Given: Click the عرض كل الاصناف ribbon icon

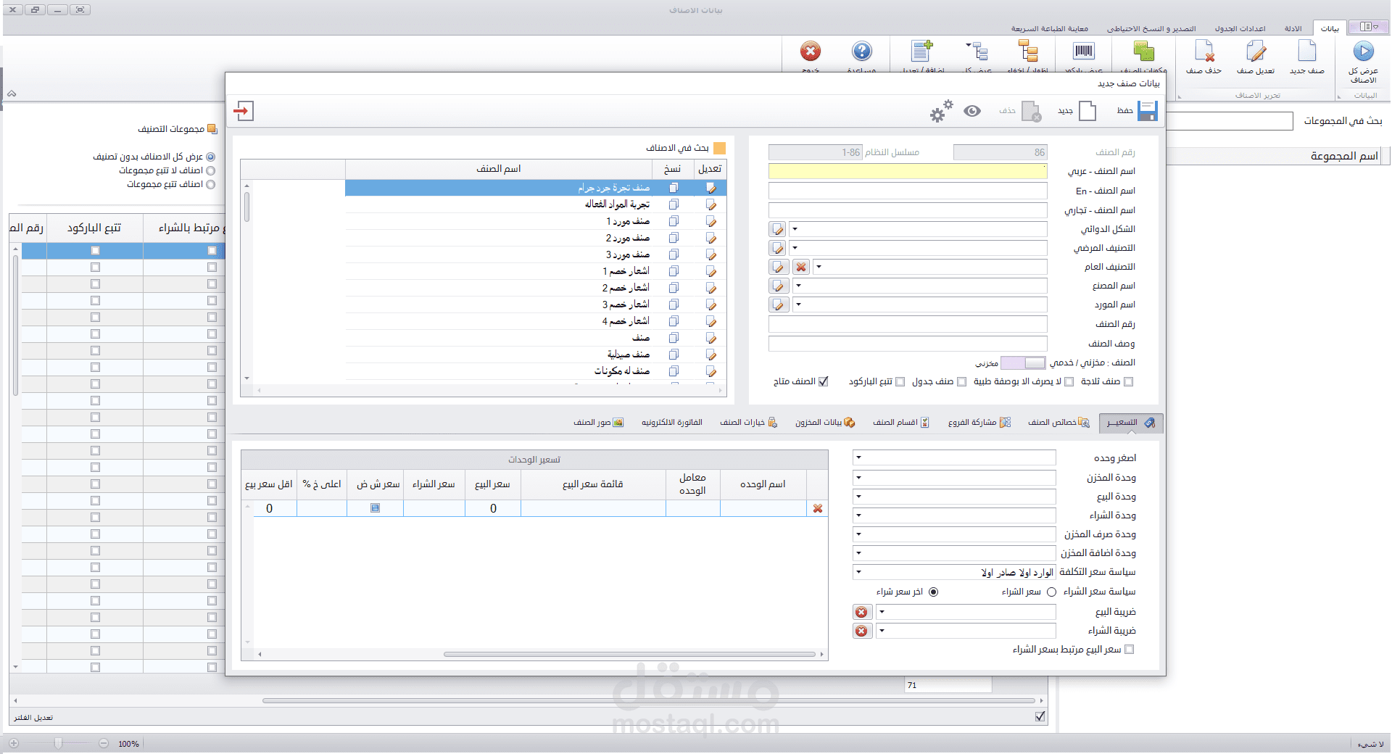Looking at the screenshot, I should [x=1363, y=51].
